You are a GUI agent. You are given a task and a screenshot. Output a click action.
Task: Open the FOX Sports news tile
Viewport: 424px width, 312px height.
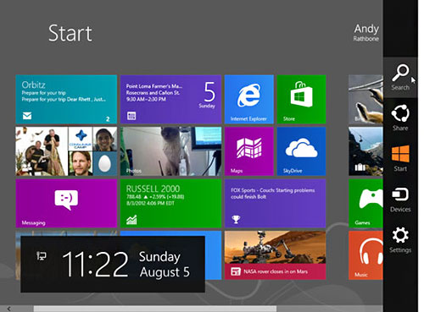click(x=275, y=203)
